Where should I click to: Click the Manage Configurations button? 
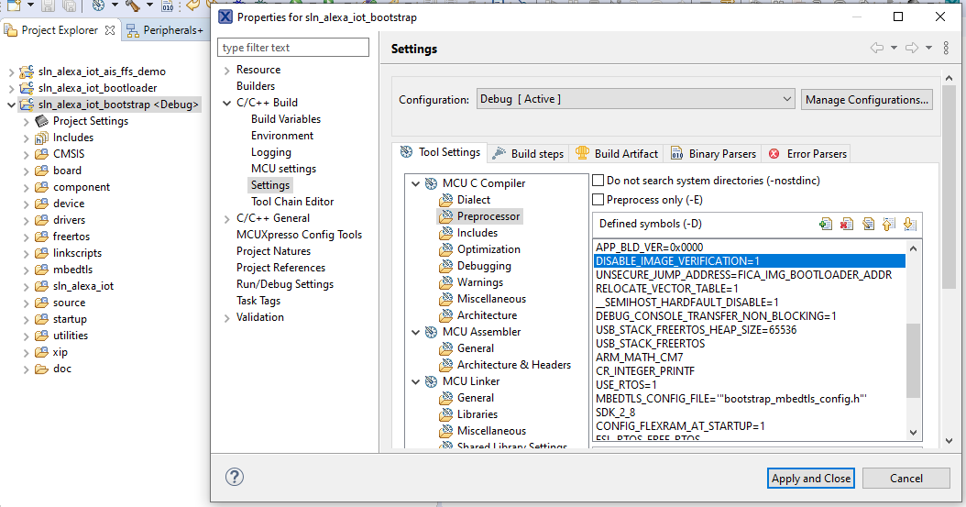866,99
